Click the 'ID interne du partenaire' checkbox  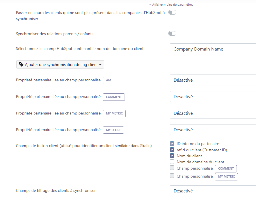[x=172, y=144]
